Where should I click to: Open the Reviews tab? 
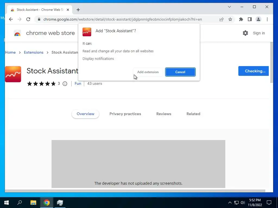[164, 114]
